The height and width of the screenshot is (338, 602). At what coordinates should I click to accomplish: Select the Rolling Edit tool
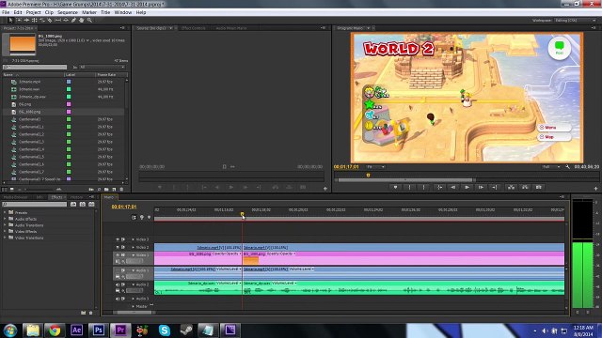[34, 21]
